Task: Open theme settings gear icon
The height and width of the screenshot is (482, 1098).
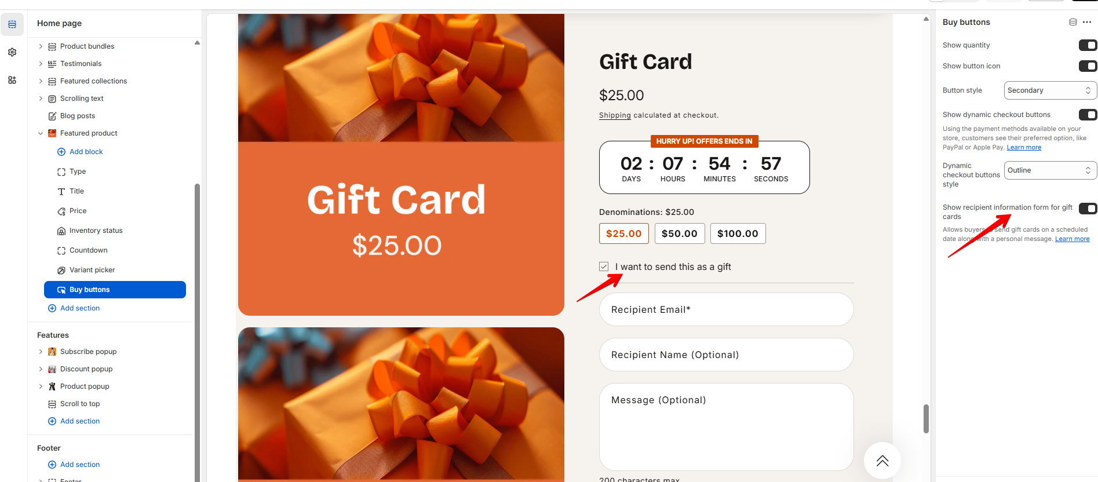Action: tap(12, 52)
